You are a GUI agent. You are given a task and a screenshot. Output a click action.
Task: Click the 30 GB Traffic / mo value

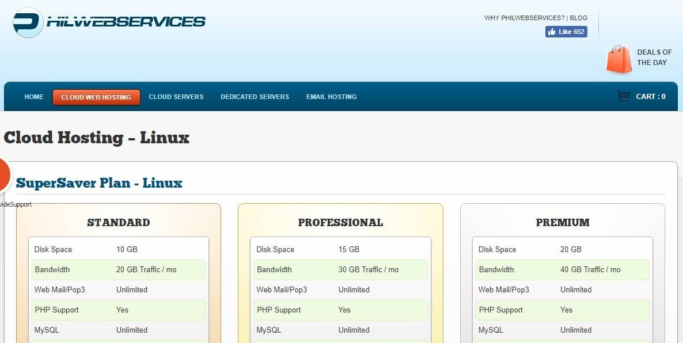[x=369, y=269]
